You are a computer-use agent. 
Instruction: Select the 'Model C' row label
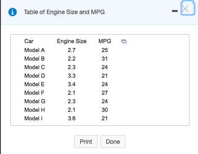tap(35, 67)
